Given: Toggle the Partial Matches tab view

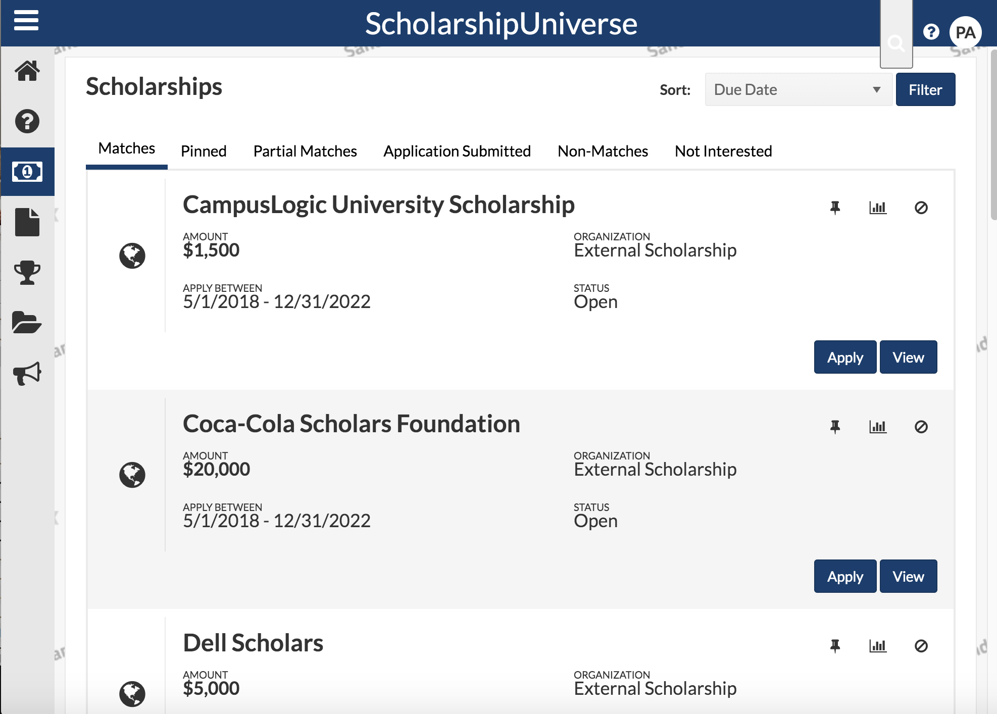Looking at the screenshot, I should click(x=305, y=150).
